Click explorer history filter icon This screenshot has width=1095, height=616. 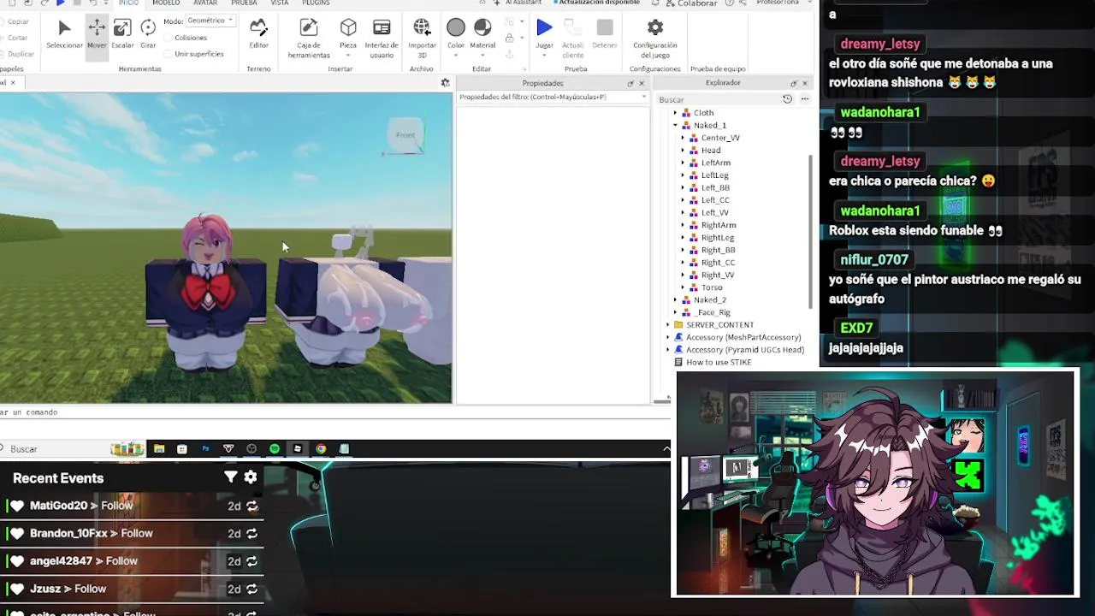(787, 99)
